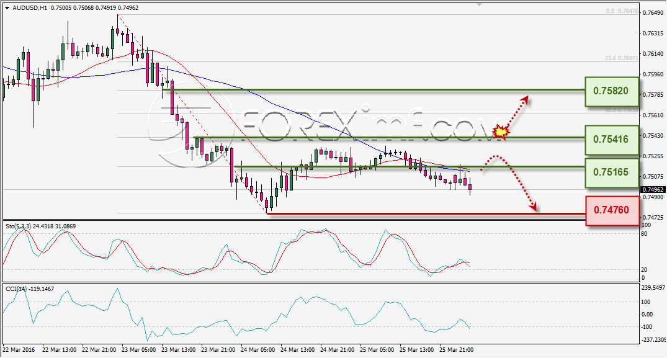Click price axis value 0.75960
The height and width of the screenshot is (358, 667).
653,74
